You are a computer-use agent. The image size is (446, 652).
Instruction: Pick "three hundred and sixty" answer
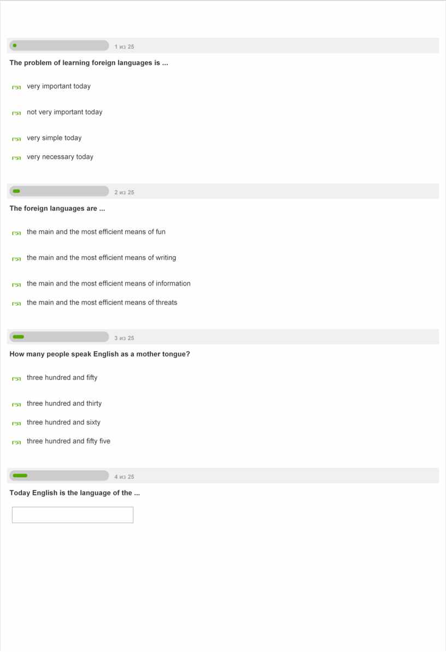pos(16,423)
